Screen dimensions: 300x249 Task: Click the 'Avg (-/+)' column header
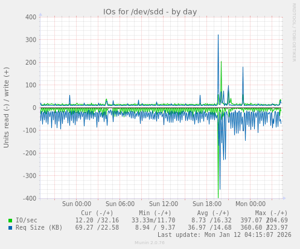click(213, 213)
